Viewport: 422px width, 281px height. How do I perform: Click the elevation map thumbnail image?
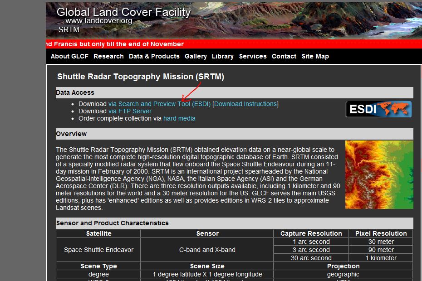(379, 174)
